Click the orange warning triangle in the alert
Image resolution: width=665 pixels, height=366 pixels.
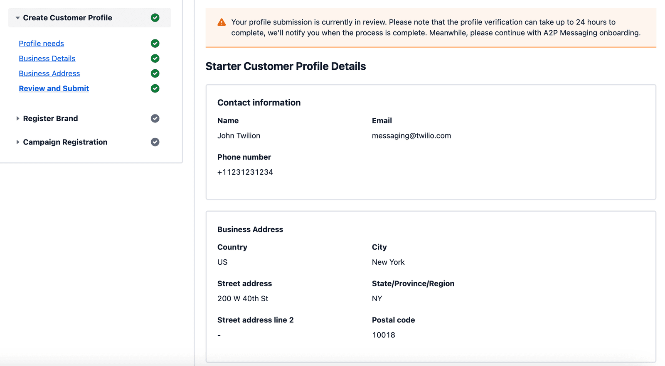pos(222,22)
